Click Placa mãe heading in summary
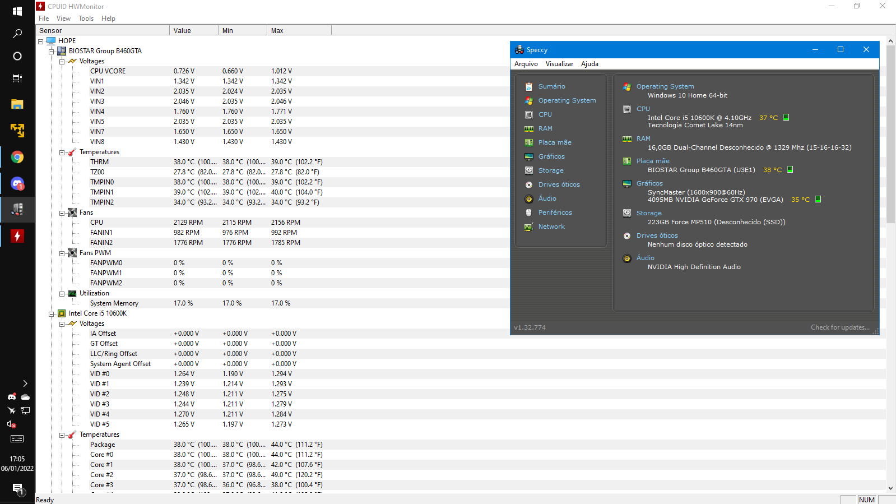Screen dimensions: 896x504 653,161
